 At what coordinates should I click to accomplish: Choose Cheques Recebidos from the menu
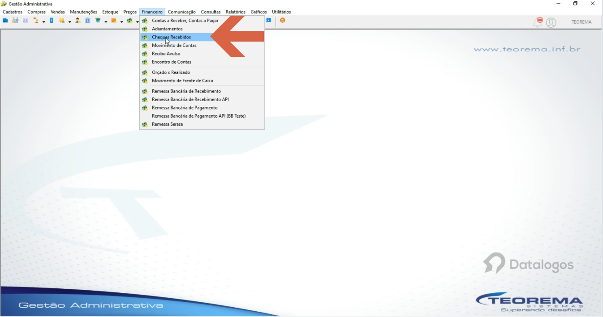point(202,37)
